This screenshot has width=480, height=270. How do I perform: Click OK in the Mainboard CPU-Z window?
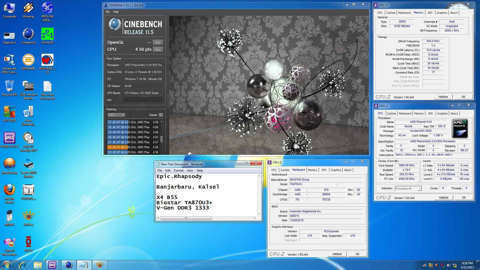[357, 254]
